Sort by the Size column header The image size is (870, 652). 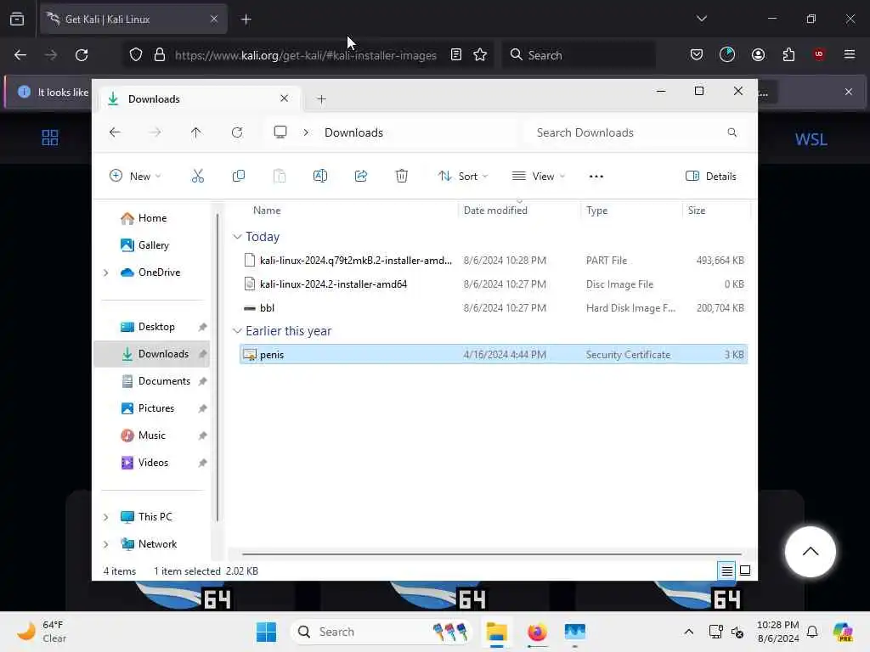point(716,211)
